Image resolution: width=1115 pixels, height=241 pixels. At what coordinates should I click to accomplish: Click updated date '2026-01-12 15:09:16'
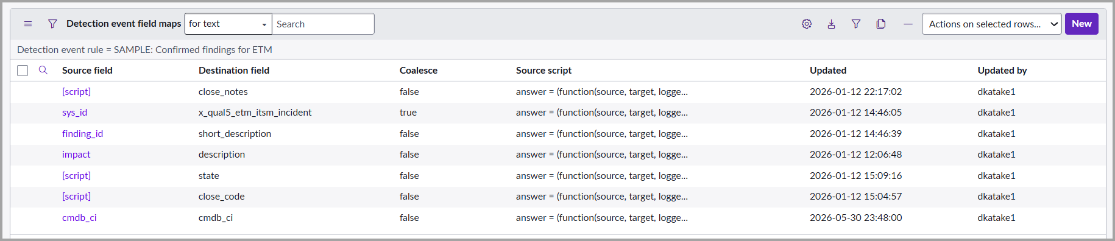pos(855,176)
